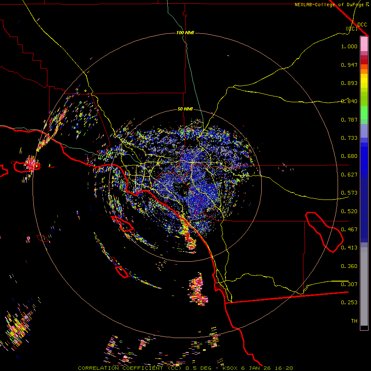Click the 0.520 scale value
This screenshot has height=371, width=371.
pos(349,211)
